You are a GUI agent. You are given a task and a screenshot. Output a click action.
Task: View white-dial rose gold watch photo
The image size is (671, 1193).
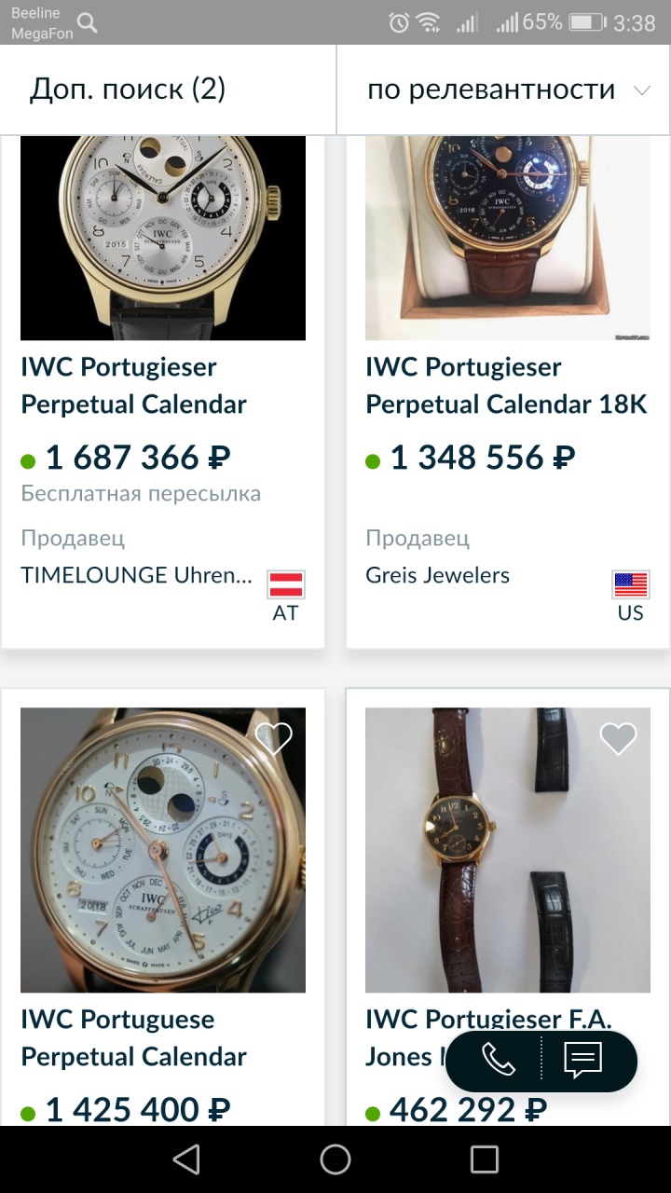coord(163,850)
